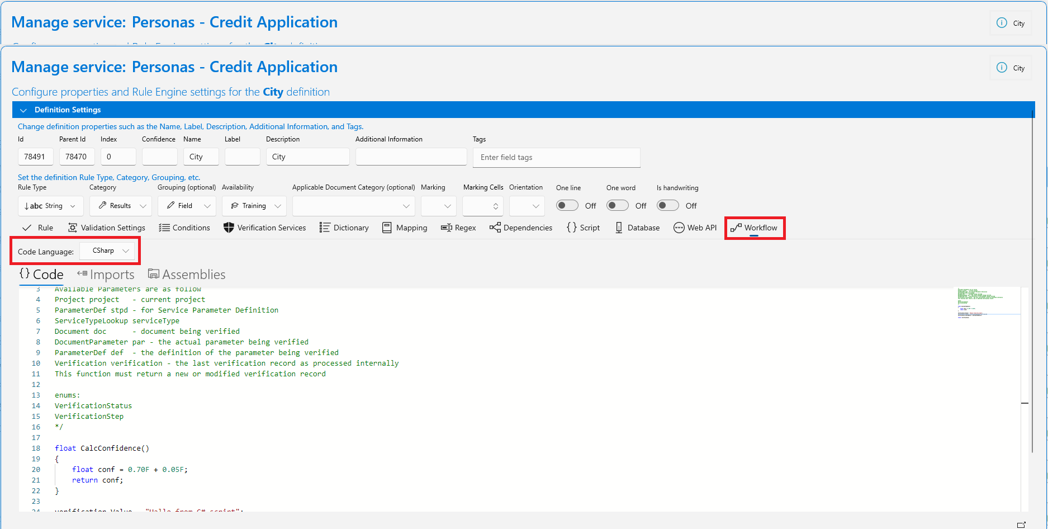Click the Description field containing City
1048x529 pixels.
[x=308, y=157]
